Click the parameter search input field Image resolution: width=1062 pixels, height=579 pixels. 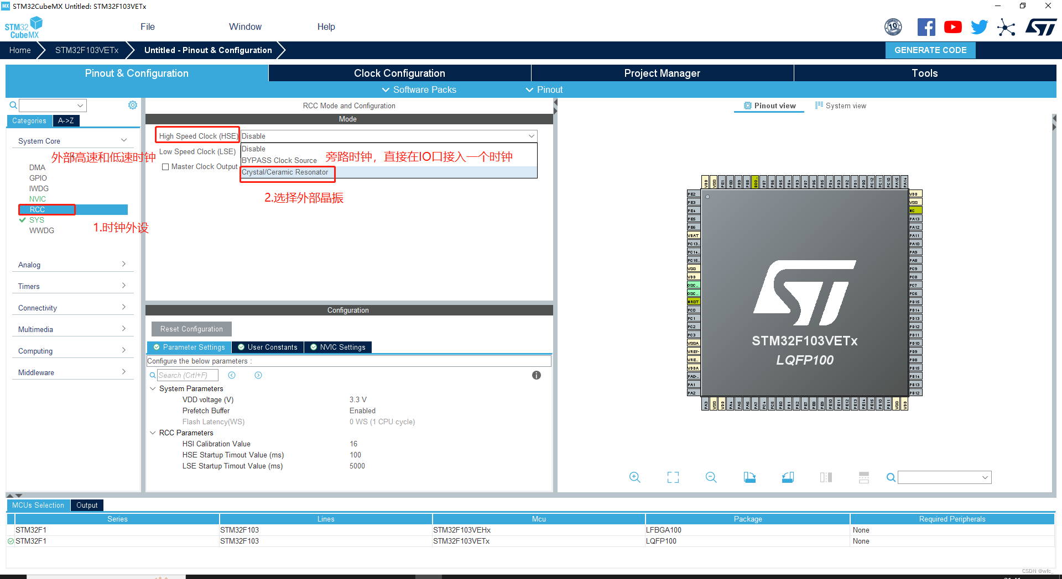pyautogui.click(x=188, y=375)
